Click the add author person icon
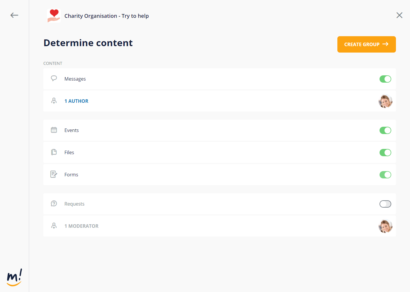The width and height of the screenshot is (410, 292). click(x=54, y=101)
